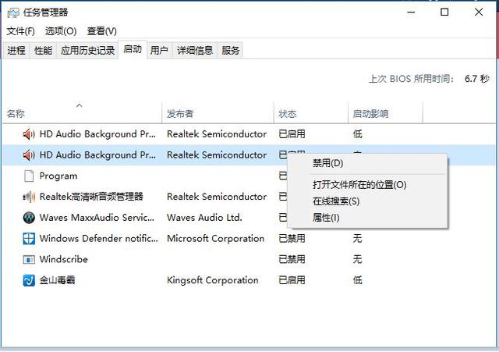Click 低 impact in 金山毒霸 row
Viewport: 499px width, 352px height.
coord(357,280)
